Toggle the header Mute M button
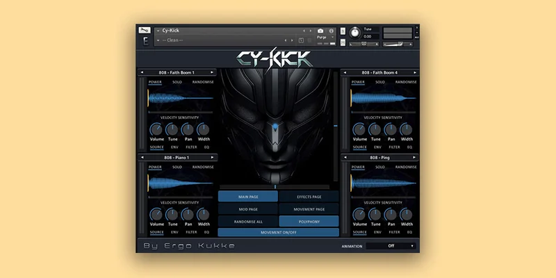The height and width of the screenshot is (278, 556). (343, 42)
